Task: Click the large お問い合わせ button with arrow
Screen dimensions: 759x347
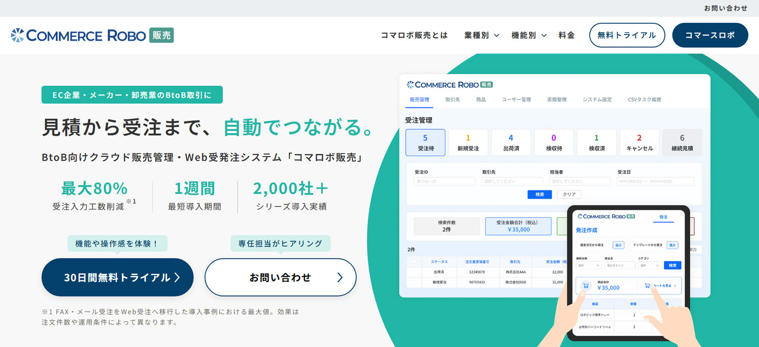Action: (x=280, y=277)
